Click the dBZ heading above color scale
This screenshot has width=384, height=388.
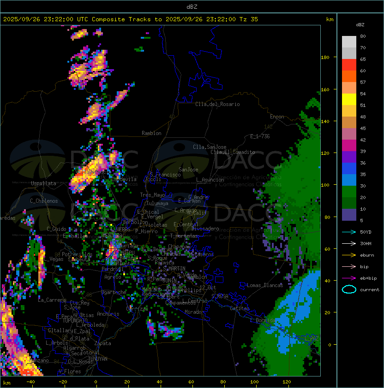[x=360, y=25]
